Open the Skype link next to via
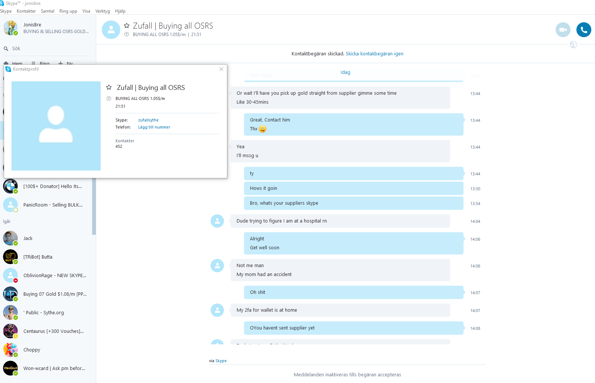Viewport: 595px width, 383px height. point(221,361)
